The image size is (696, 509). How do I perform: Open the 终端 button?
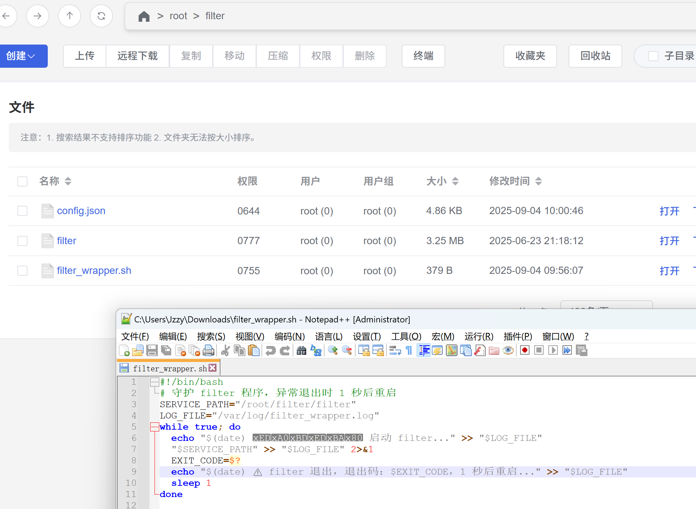423,56
